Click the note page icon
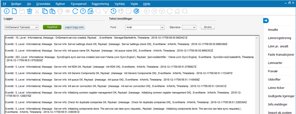This screenshot has height=114, width=296. 128,11
